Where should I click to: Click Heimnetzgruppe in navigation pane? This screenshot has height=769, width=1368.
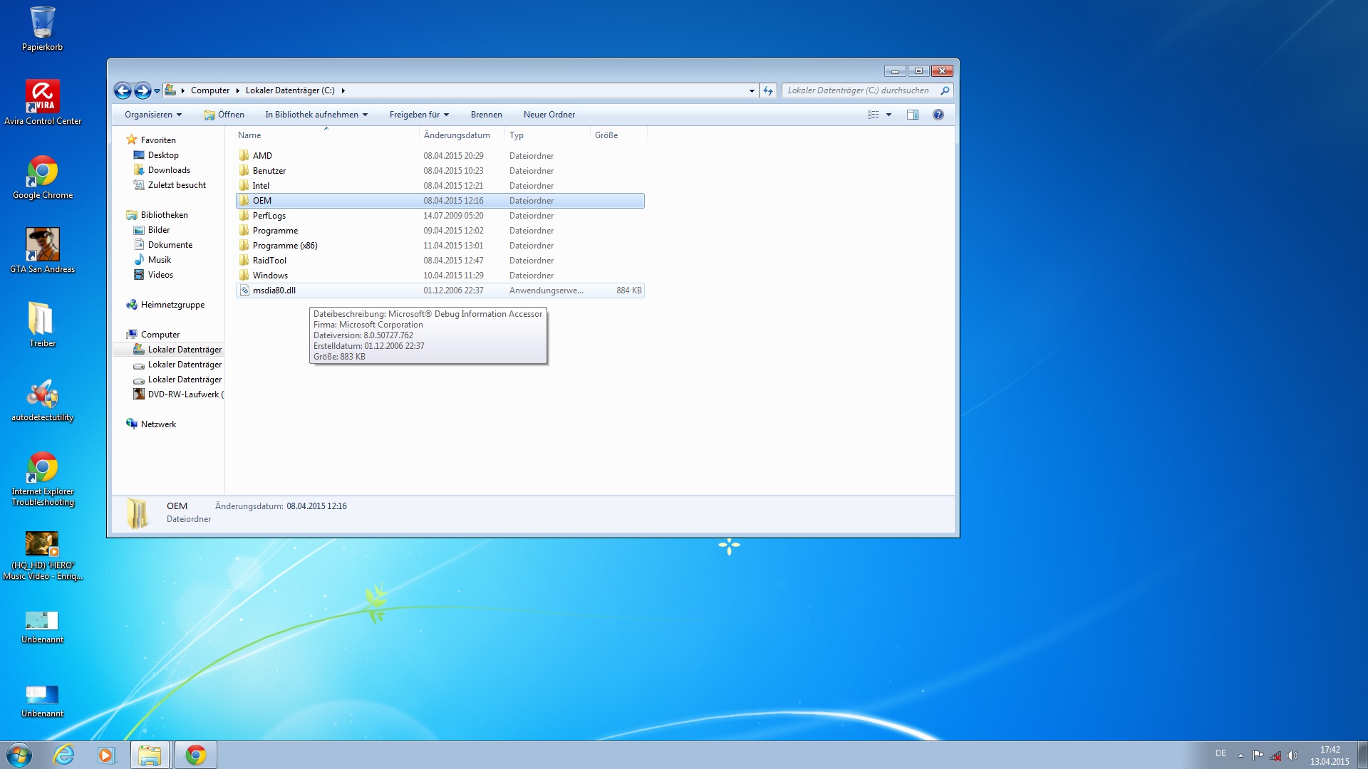pyautogui.click(x=172, y=305)
